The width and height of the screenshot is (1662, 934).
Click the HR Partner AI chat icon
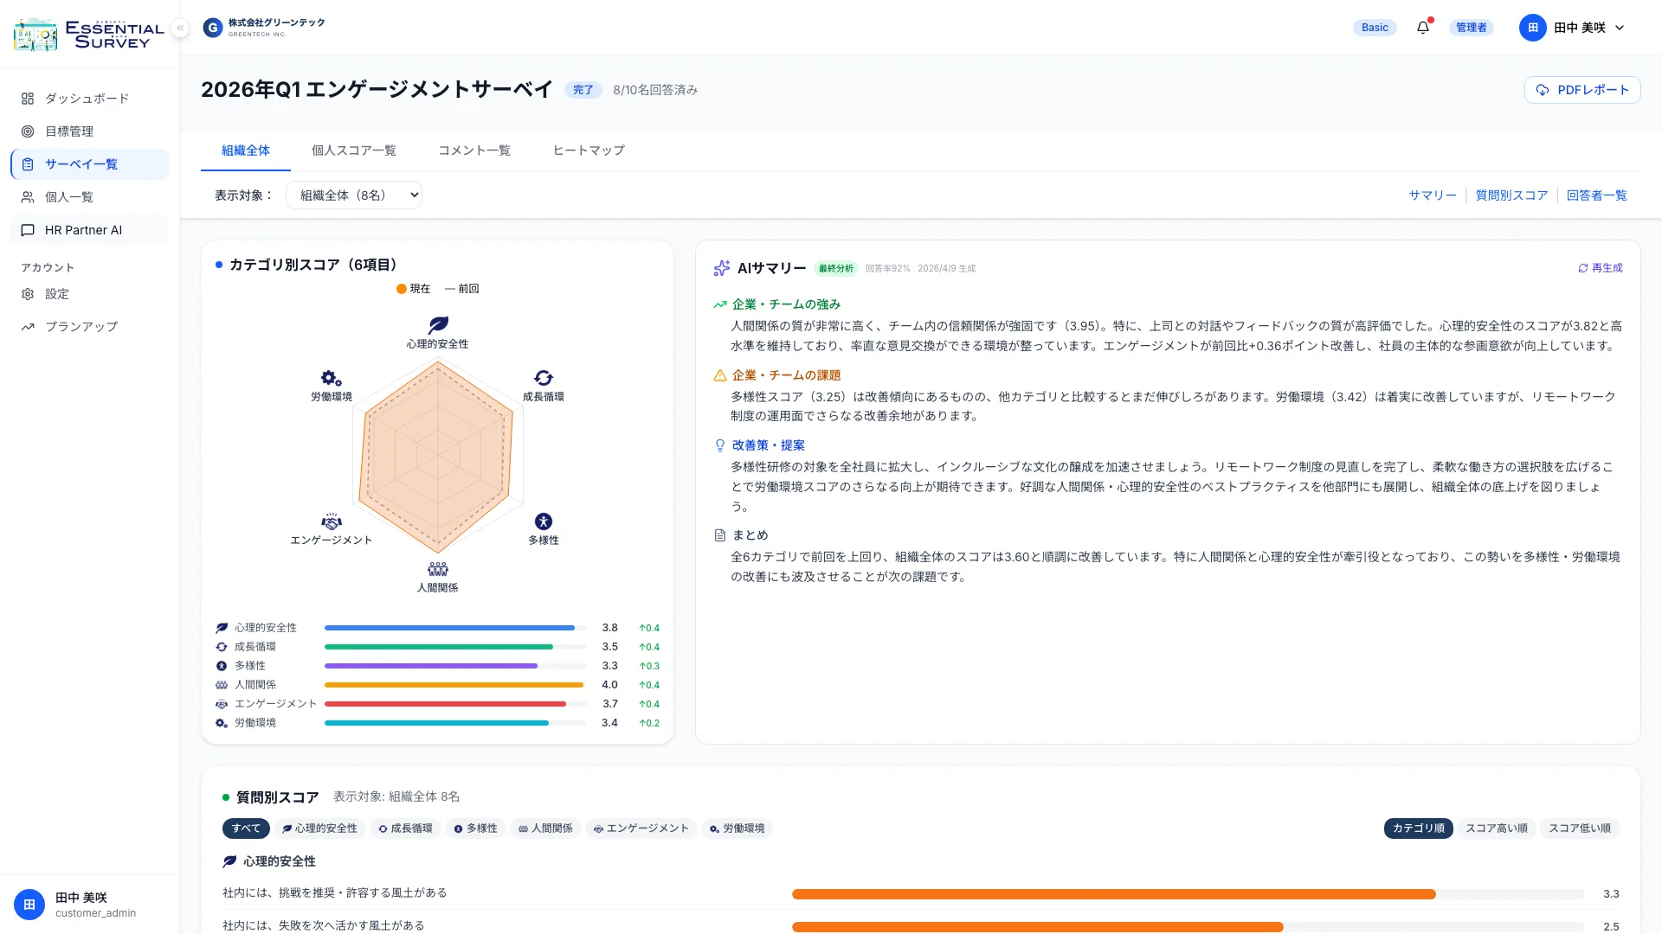click(28, 230)
